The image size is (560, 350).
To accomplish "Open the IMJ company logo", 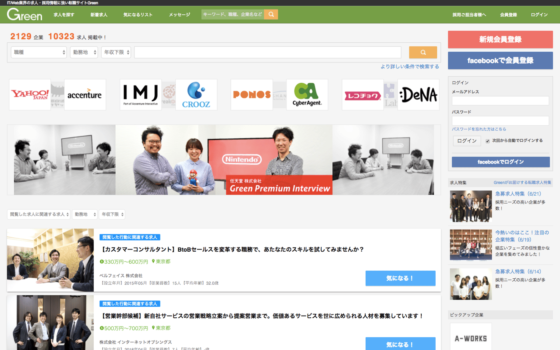I will coord(141,95).
